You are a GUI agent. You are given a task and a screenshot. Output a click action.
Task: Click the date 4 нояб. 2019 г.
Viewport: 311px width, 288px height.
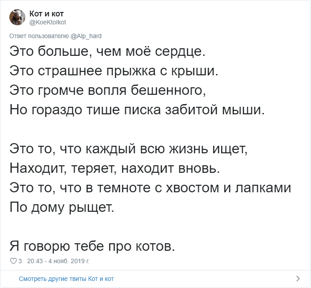point(69,261)
